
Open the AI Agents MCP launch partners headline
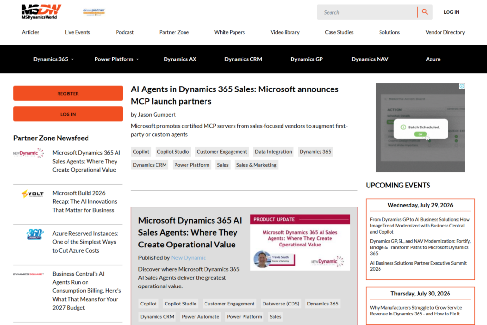234,95
